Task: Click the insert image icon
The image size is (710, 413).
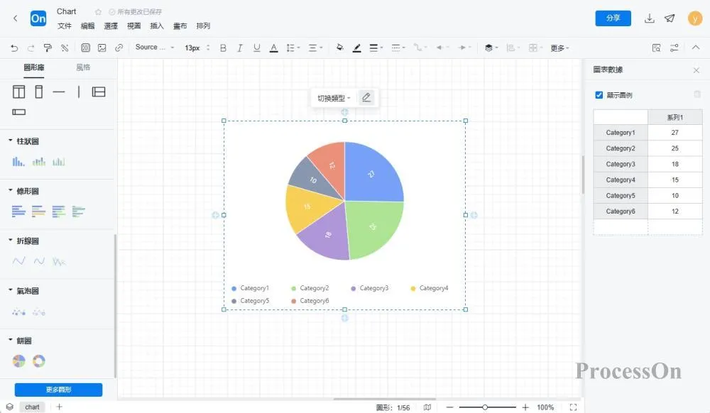Action: click(102, 48)
